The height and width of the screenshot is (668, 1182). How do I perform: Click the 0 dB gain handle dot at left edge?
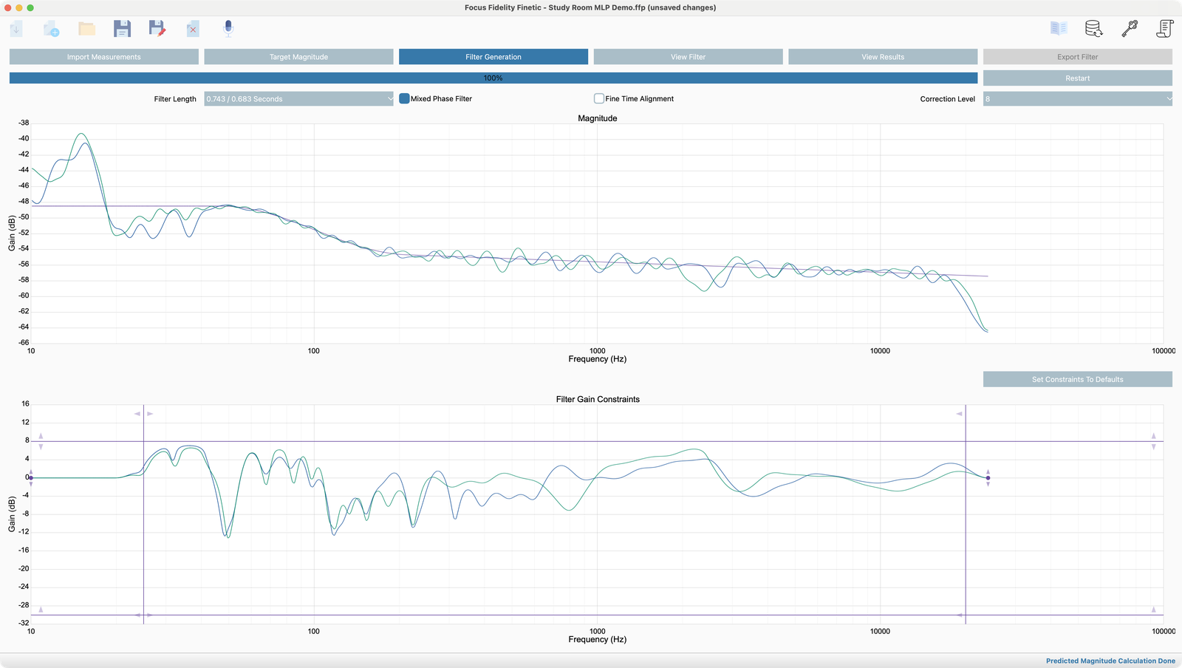tap(30, 478)
